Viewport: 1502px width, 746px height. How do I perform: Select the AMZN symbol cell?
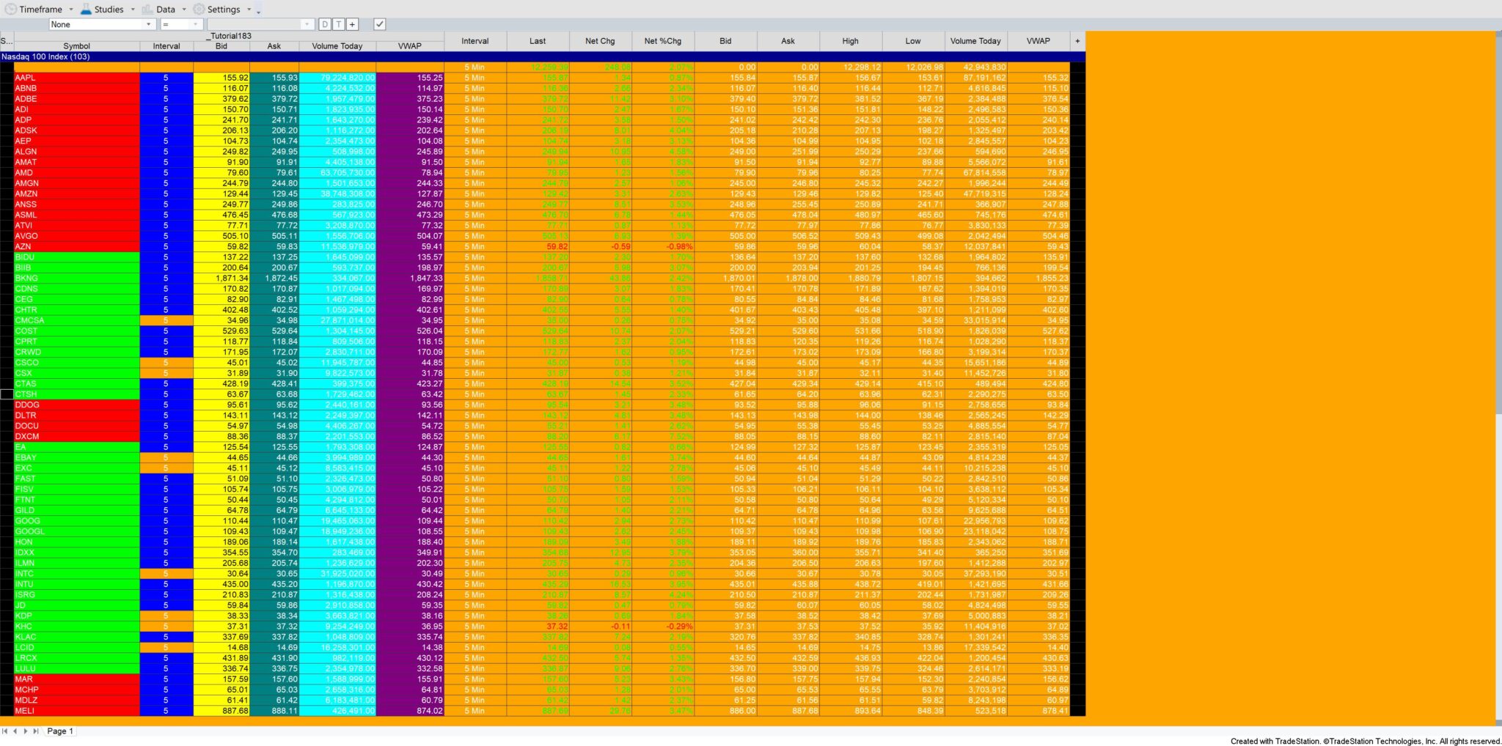[x=77, y=193]
